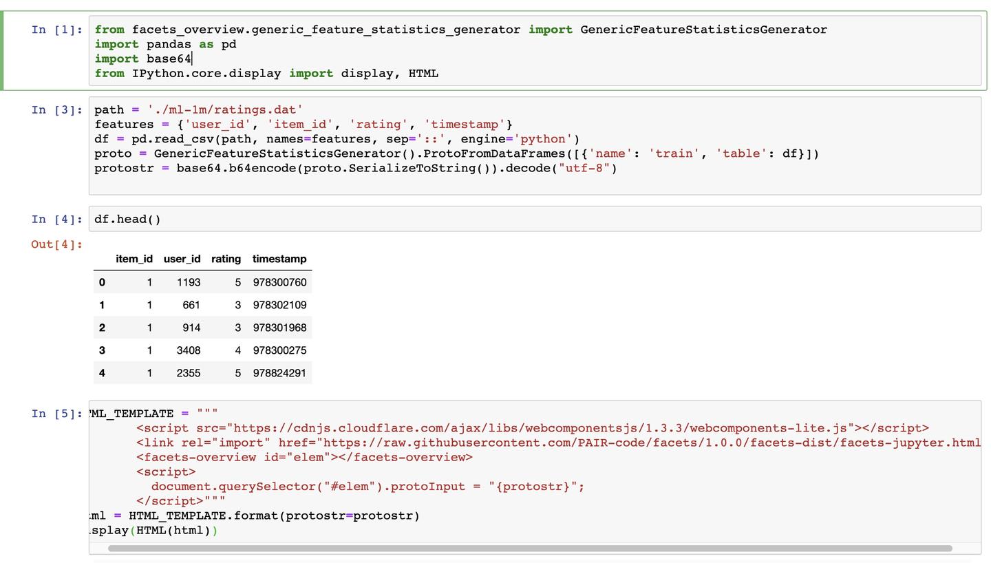The image size is (991, 563).
Task: Focus the df.head() code cell
Action: click(535, 219)
